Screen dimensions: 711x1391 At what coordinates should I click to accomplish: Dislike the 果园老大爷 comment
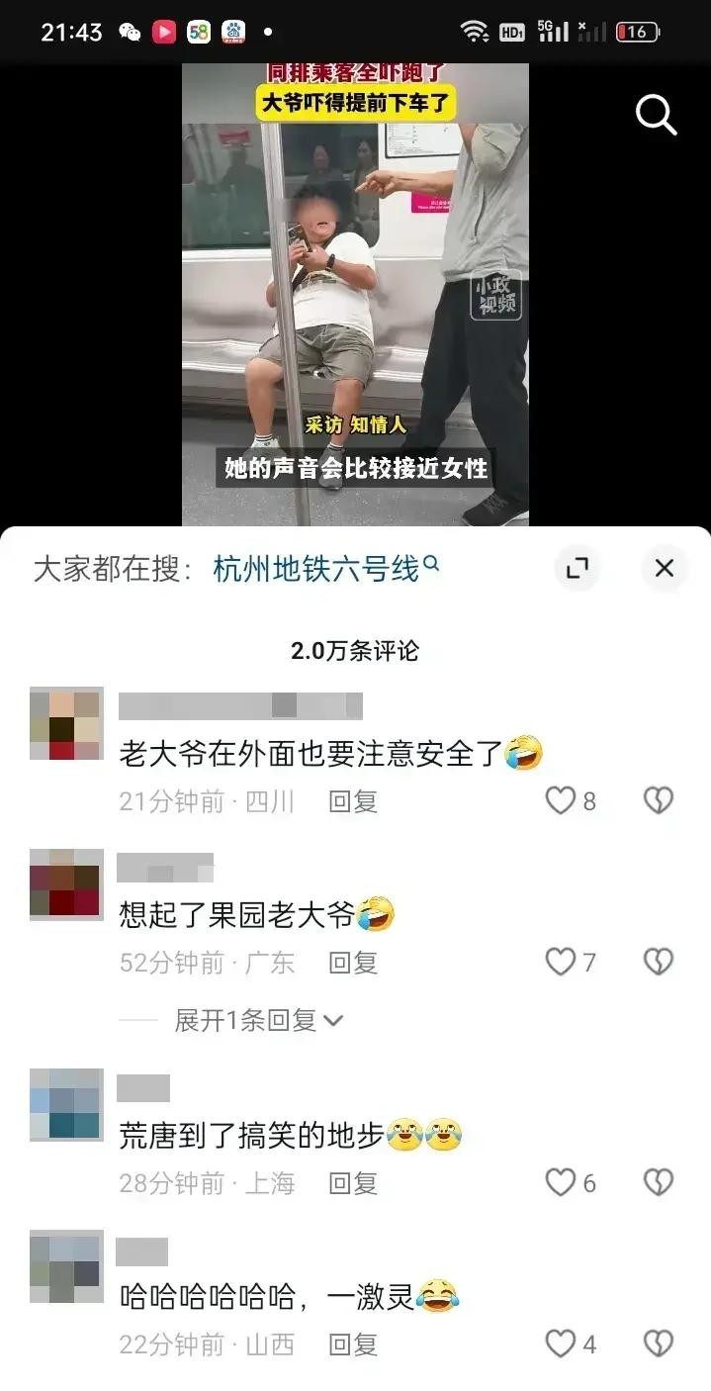pos(659,962)
